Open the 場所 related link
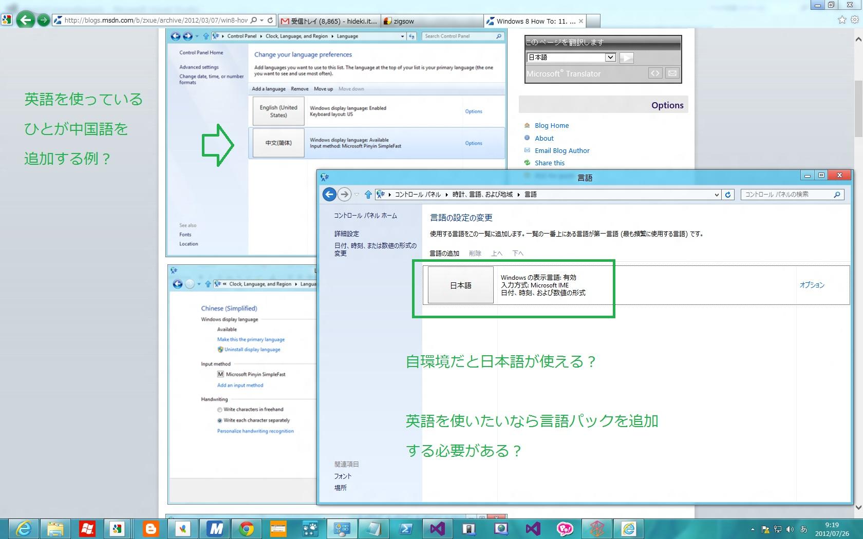 [x=341, y=488]
